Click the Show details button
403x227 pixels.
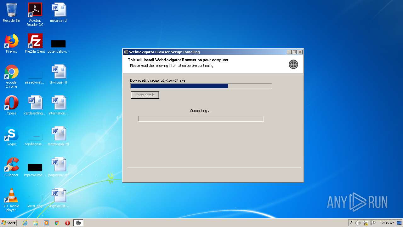145,95
